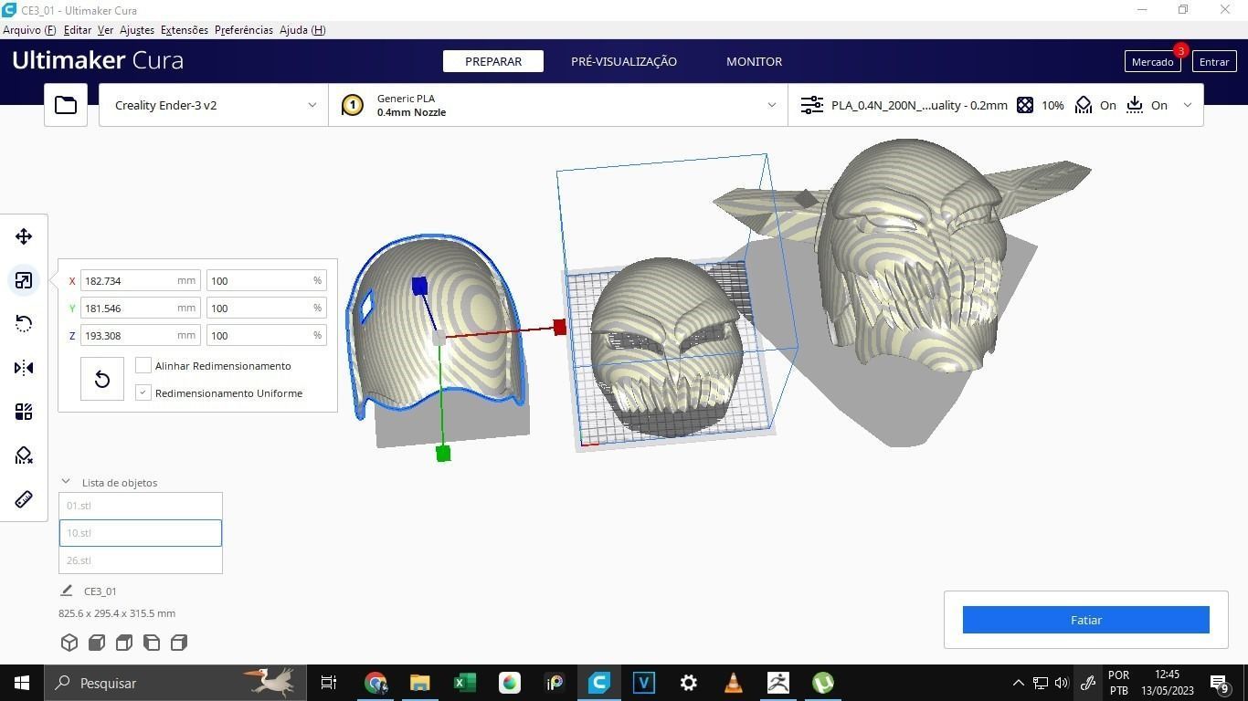
Task: Switch to 3D perspective view cube
Action: click(69, 643)
